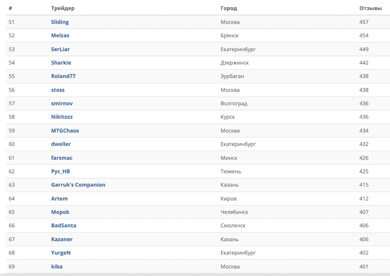
Task: View smirnov's trader profile
Action: tap(62, 104)
